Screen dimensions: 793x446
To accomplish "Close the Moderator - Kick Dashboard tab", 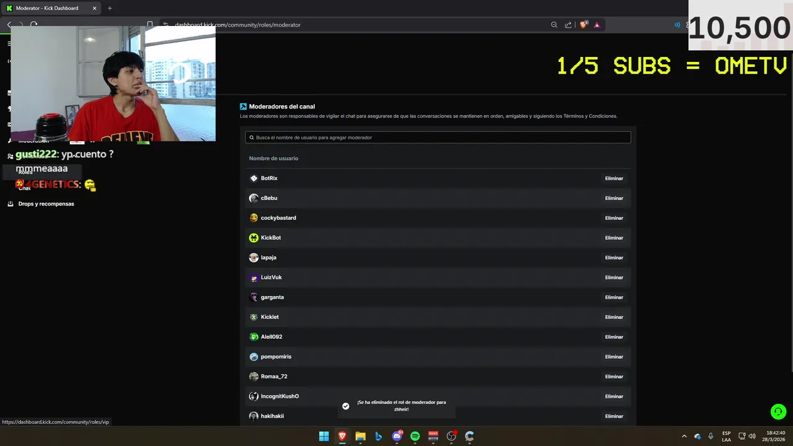I will click(94, 8).
